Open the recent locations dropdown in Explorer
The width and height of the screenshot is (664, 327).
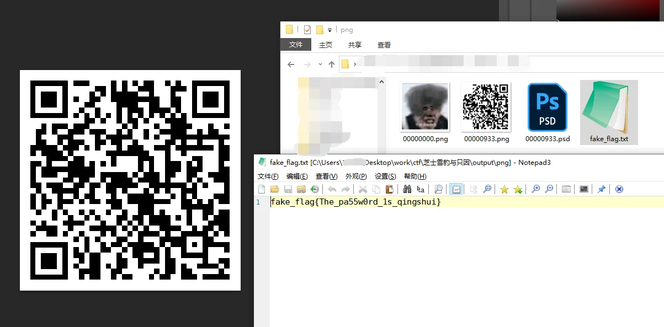320,65
